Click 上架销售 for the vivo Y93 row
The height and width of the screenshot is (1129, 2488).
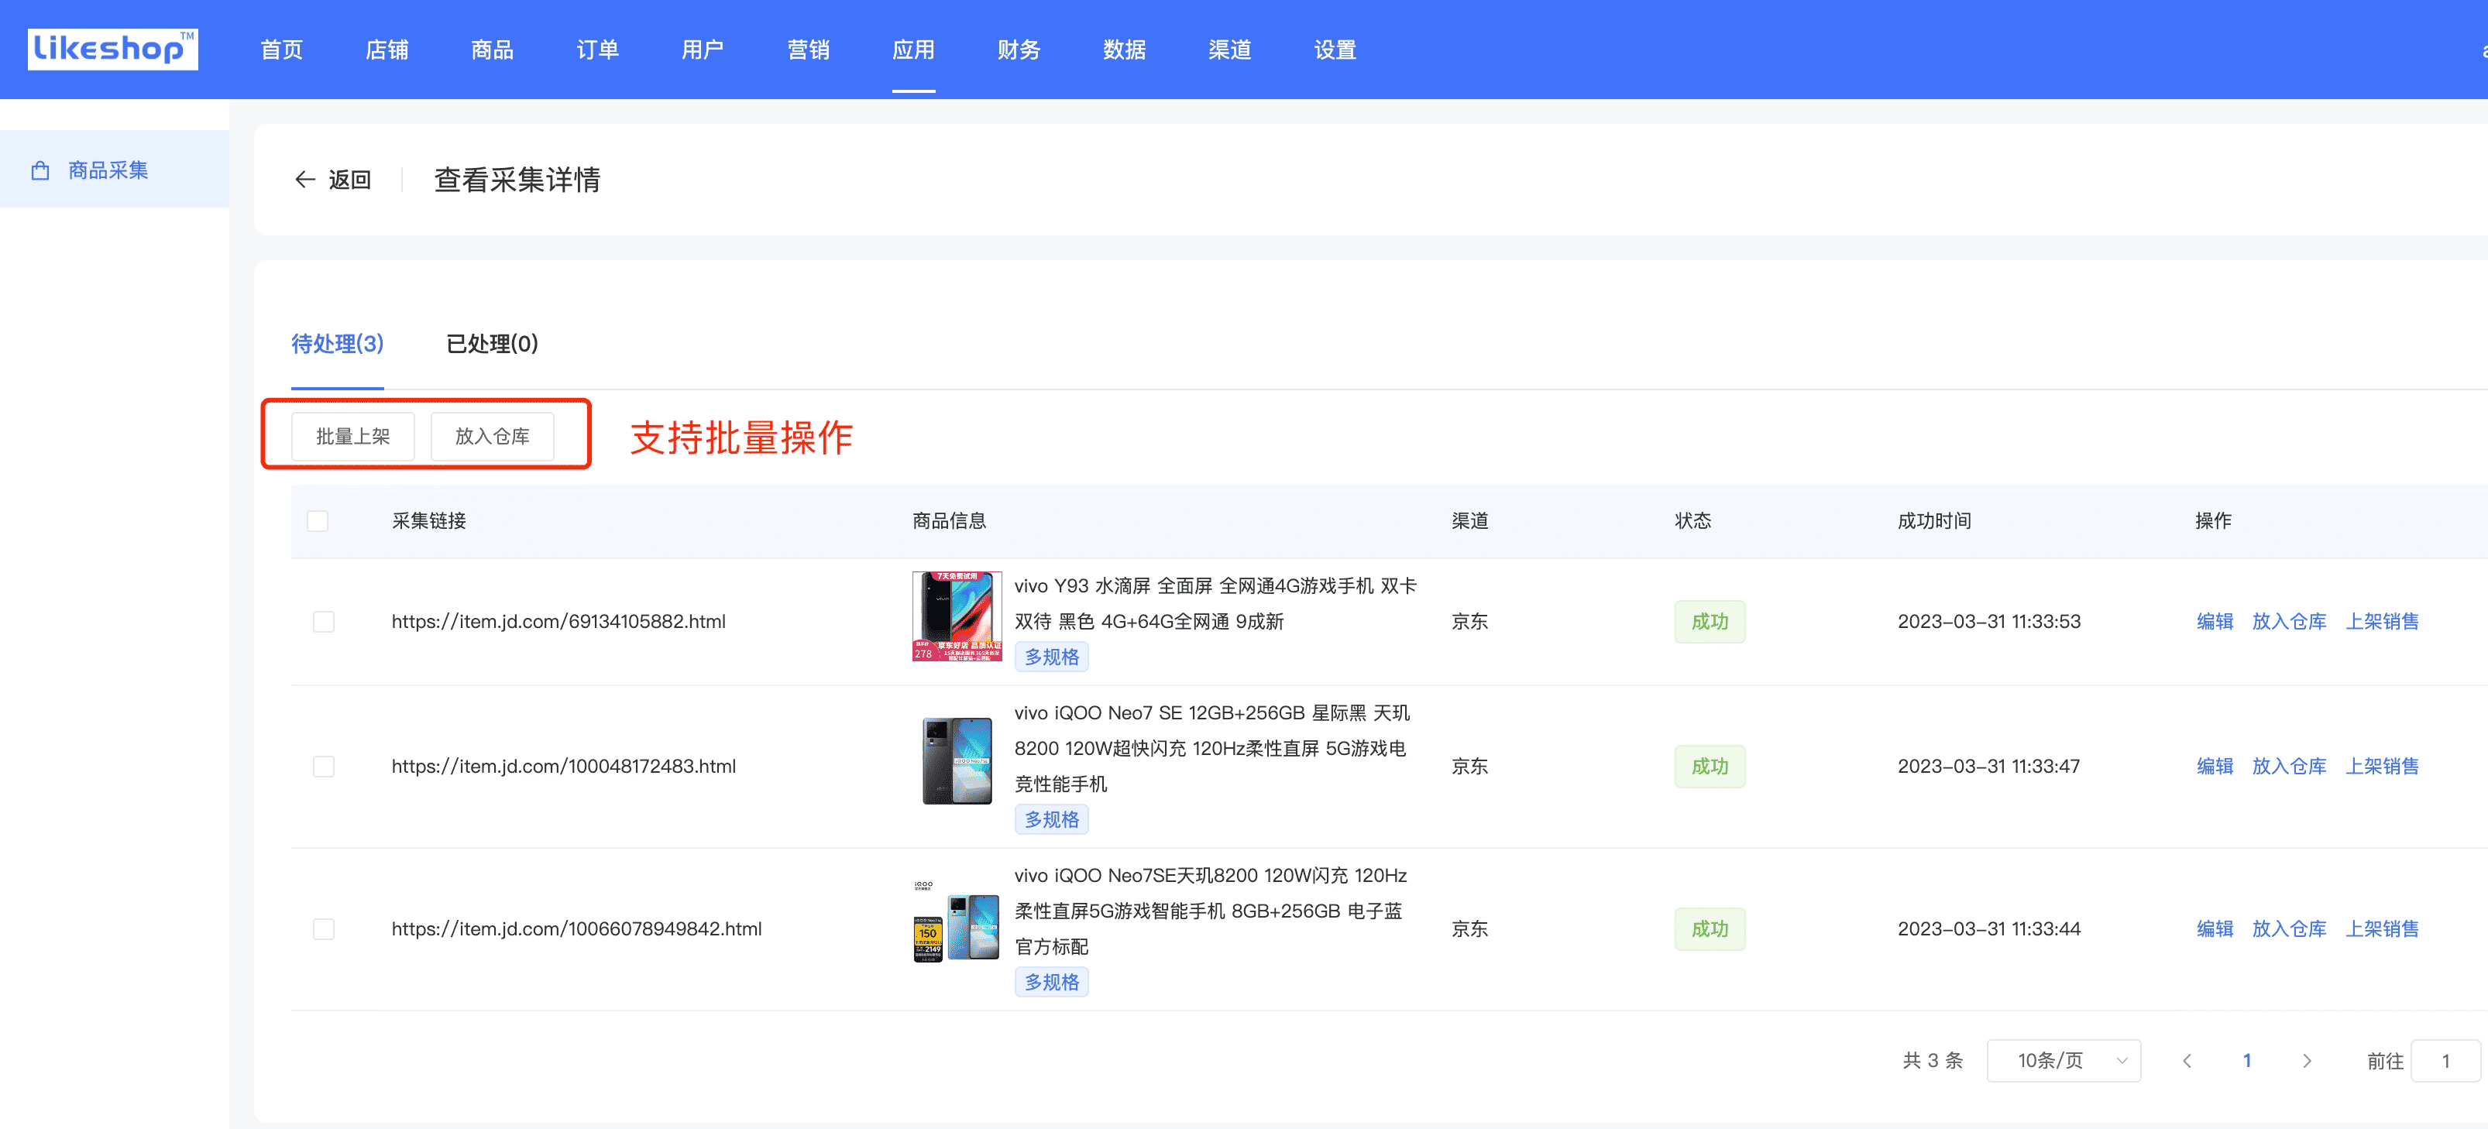(2383, 622)
